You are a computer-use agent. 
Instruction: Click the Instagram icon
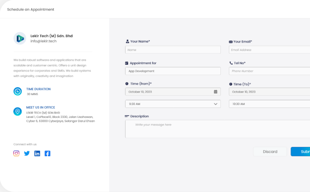point(17,153)
